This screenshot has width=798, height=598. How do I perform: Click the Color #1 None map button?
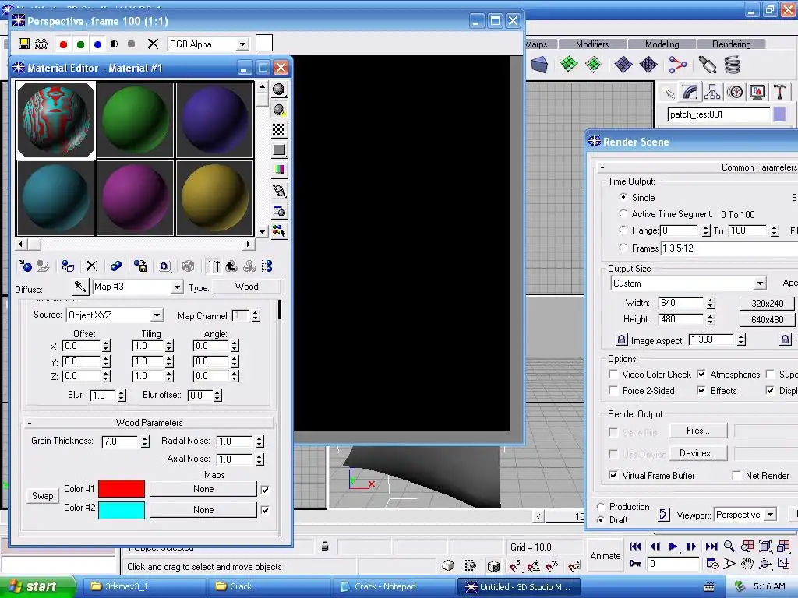[203, 489]
